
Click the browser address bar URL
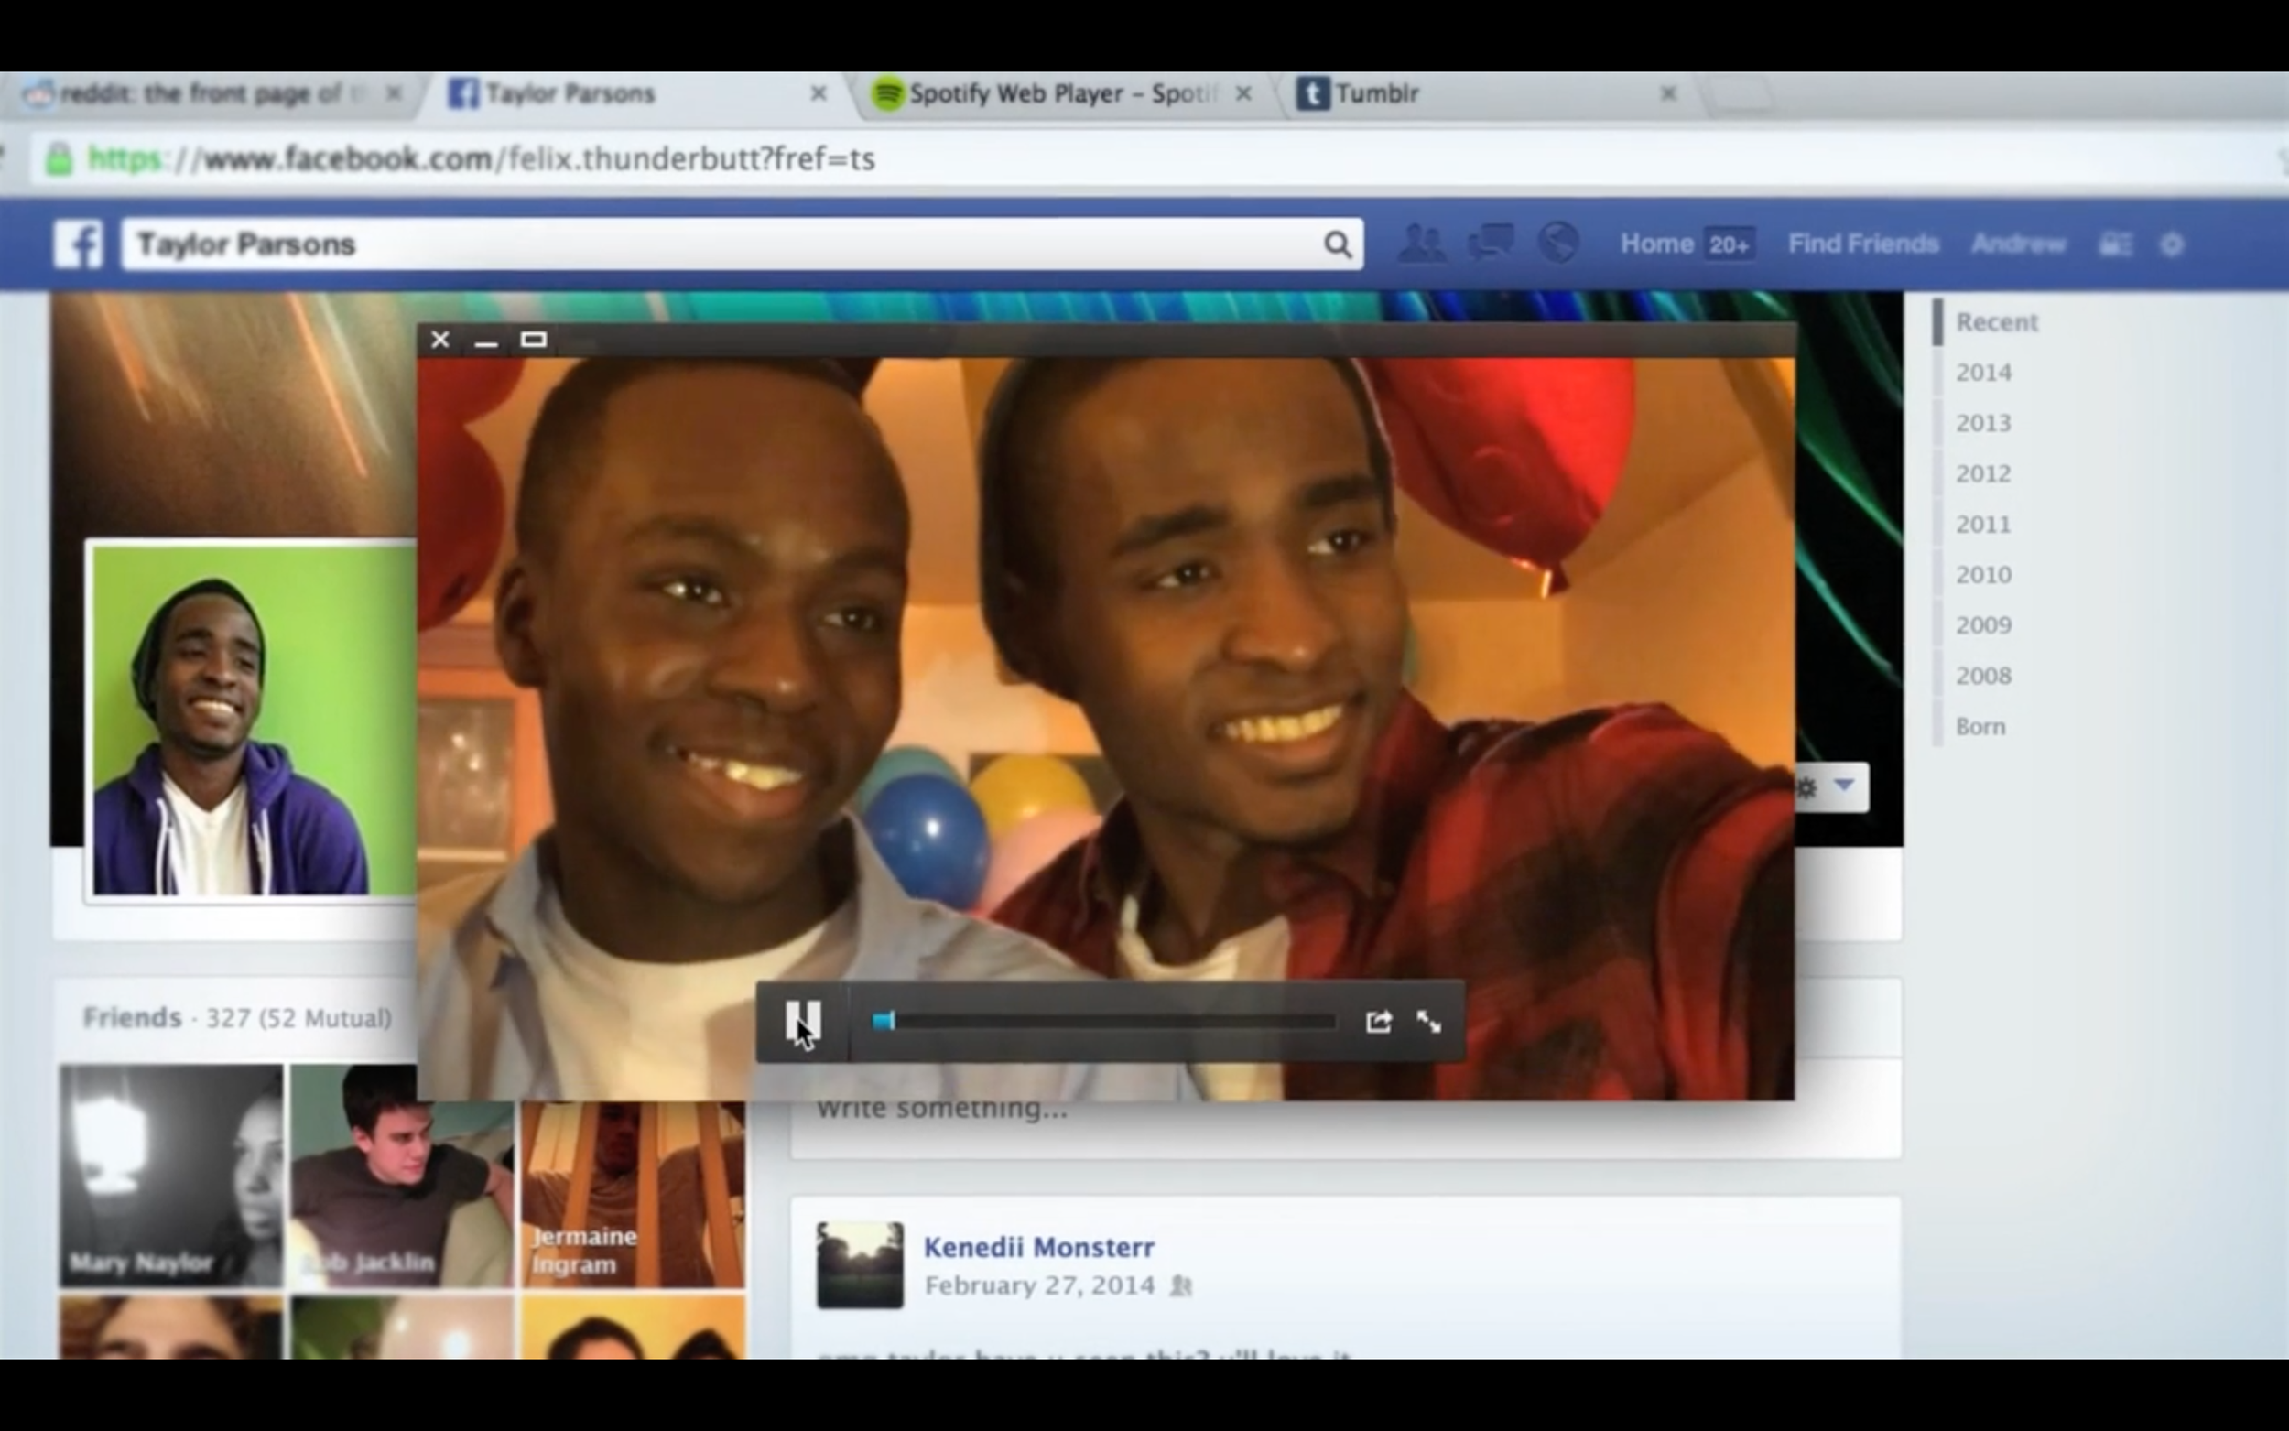pos(530,159)
